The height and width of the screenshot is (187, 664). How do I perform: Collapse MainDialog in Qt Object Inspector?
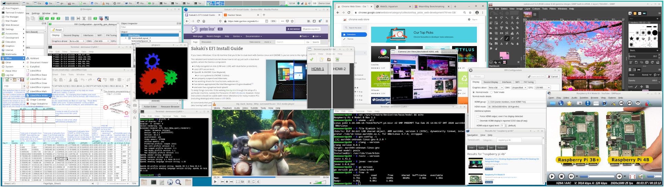[x=122, y=35]
